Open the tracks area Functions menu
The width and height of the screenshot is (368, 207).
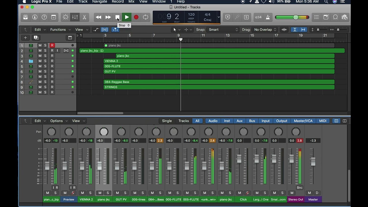pos(60,30)
